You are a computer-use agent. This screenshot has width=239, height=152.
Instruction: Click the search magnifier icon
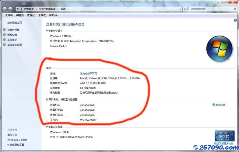click(x=234, y=9)
